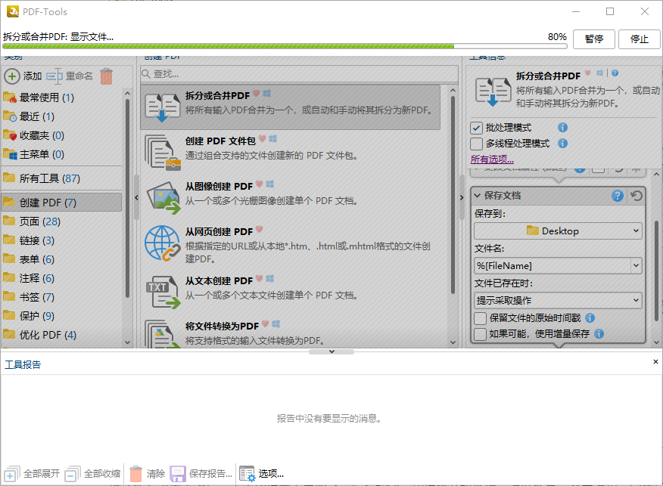Select 优化 PDF (4) category
This screenshot has height=486, width=663.
[62, 335]
